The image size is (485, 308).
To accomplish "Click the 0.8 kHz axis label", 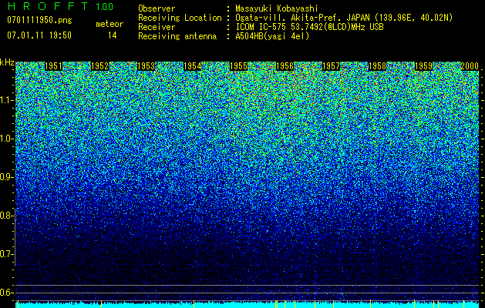I will click(7, 216).
